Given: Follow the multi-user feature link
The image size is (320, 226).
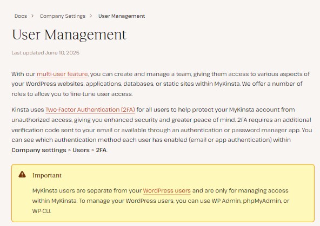Looking at the screenshot, I should [x=62, y=74].
